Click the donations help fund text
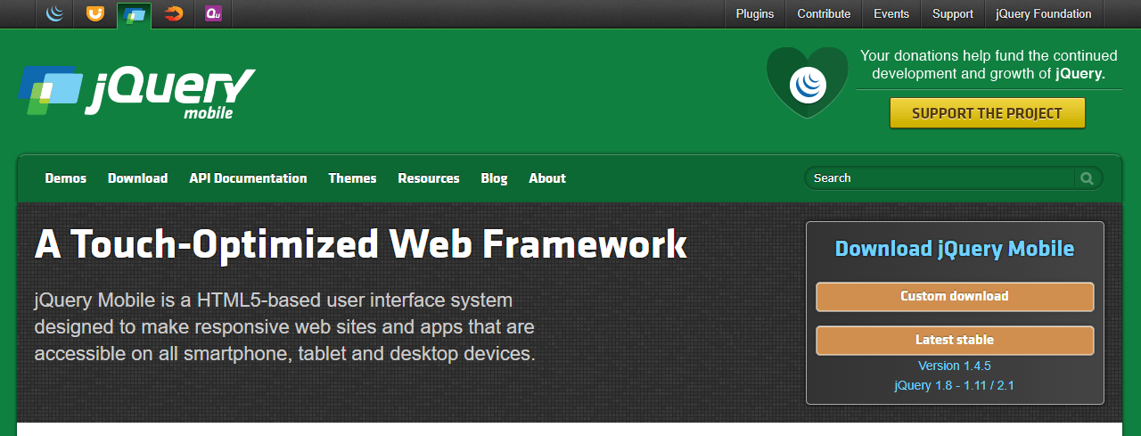The height and width of the screenshot is (436, 1141). point(989,65)
